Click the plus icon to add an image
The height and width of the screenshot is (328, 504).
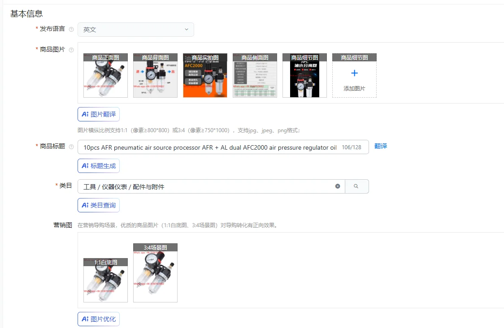pos(354,73)
